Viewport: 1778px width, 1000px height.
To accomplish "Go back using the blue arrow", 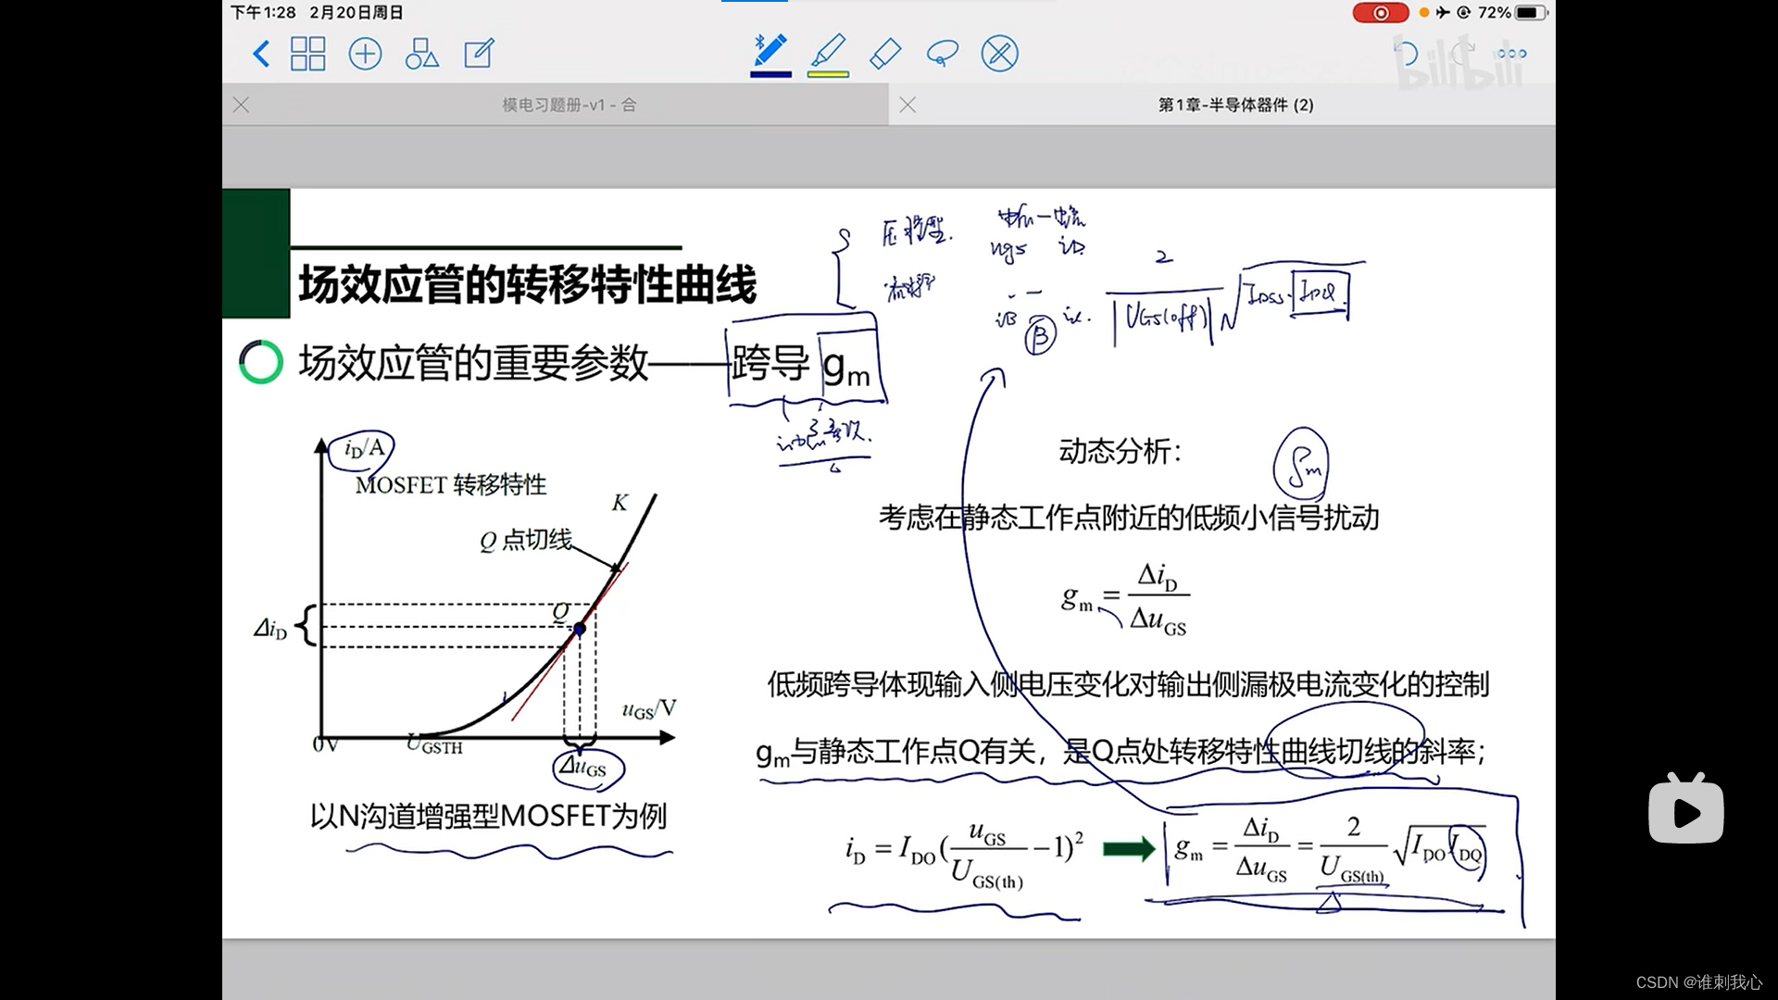I will click(x=261, y=54).
